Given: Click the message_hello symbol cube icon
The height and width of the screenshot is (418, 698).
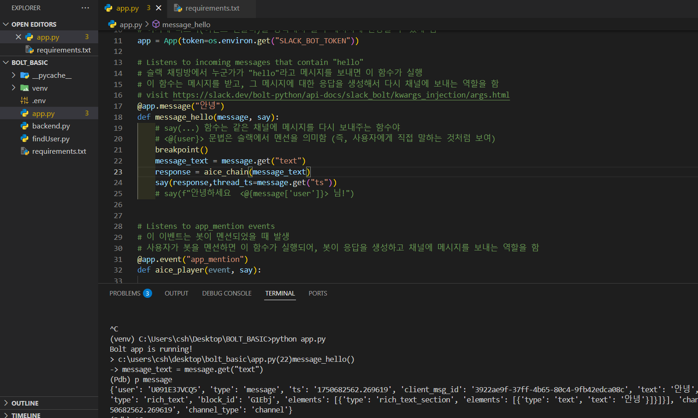Looking at the screenshot, I should click(x=156, y=24).
